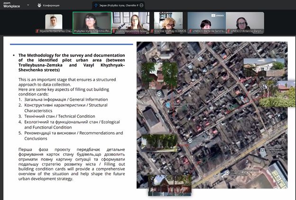Open the more options ellipsis on the screen share tab

click(x=141, y=5)
